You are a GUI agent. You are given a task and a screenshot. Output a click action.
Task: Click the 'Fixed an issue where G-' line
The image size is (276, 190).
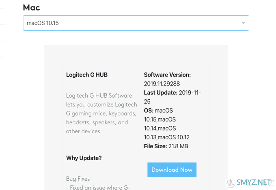[98, 188]
